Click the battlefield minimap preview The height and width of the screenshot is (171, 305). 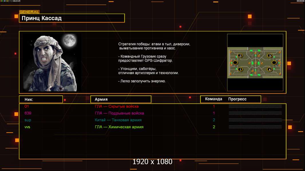click(255, 62)
